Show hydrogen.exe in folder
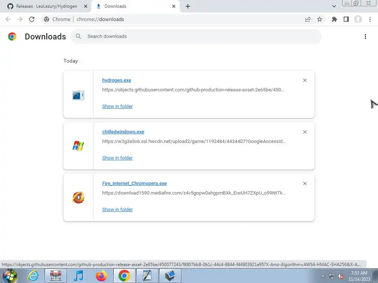 [117, 106]
